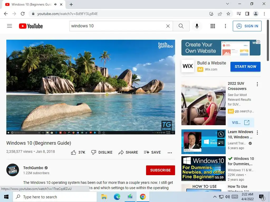Open options menu for Learn Windows 10 video

(x=257, y=133)
